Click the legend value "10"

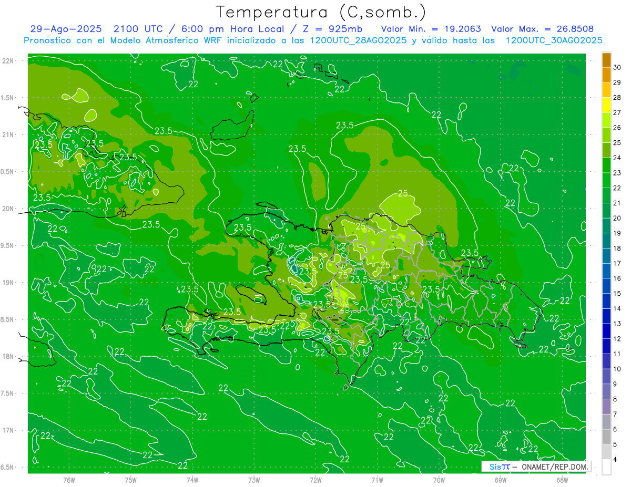[x=618, y=369]
